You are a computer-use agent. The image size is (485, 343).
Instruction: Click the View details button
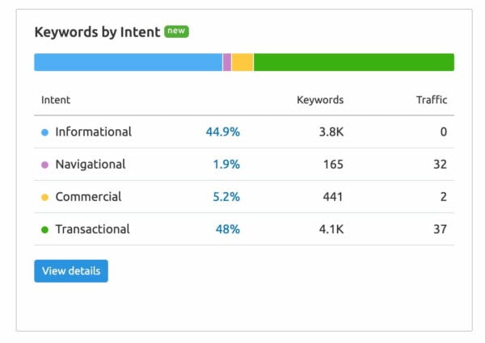(71, 271)
